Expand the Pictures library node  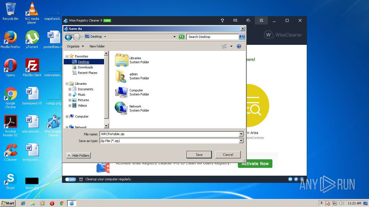coord(70,100)
